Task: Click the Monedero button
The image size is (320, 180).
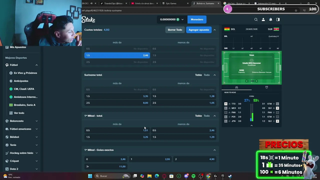Action: [x=197, y=19]
